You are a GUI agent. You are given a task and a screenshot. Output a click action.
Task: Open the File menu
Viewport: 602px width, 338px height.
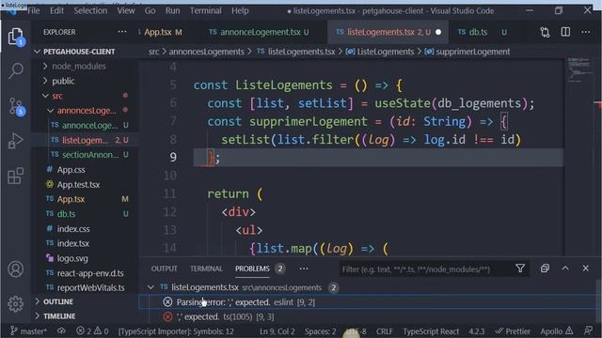34,10
